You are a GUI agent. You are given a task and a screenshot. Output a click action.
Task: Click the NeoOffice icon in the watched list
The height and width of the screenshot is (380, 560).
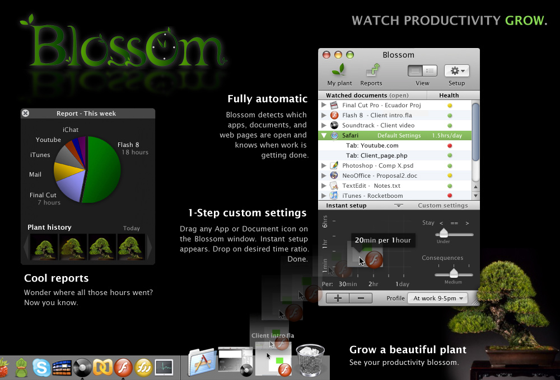click(x=334, y=175)
